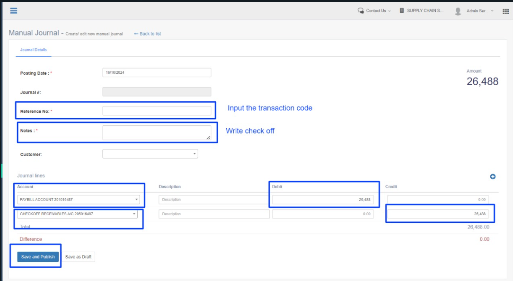Open the Admin user menu

(479, 11)
